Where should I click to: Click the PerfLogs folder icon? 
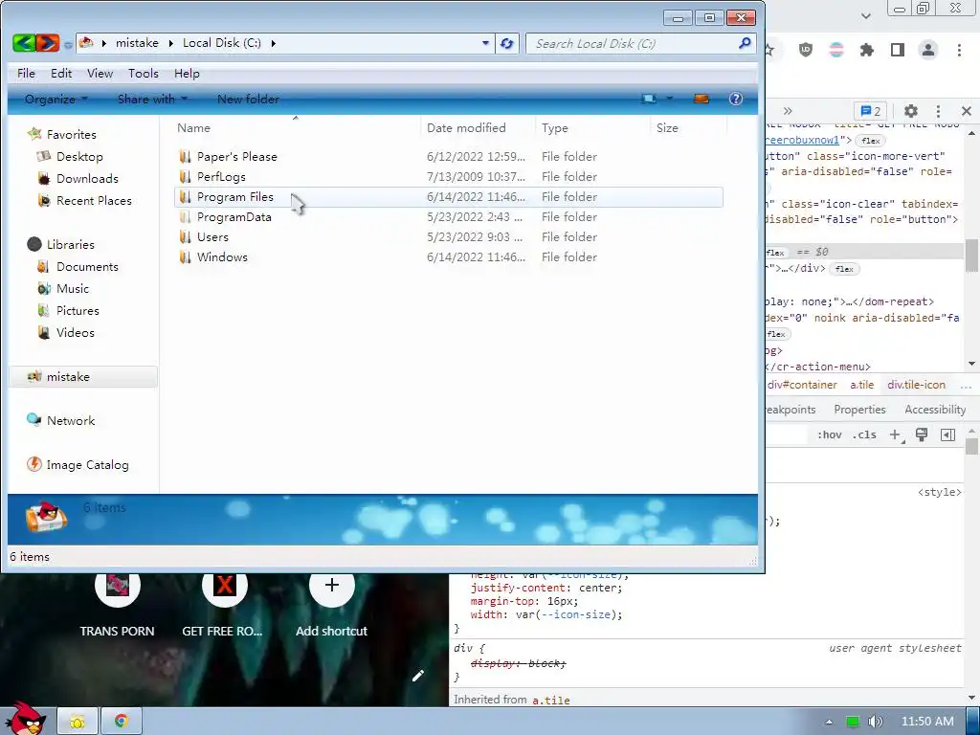click(185, 176)
